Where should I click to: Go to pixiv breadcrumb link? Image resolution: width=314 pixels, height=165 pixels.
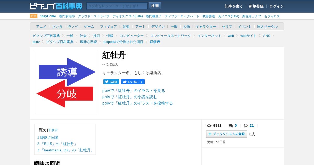tap(36, 42)
